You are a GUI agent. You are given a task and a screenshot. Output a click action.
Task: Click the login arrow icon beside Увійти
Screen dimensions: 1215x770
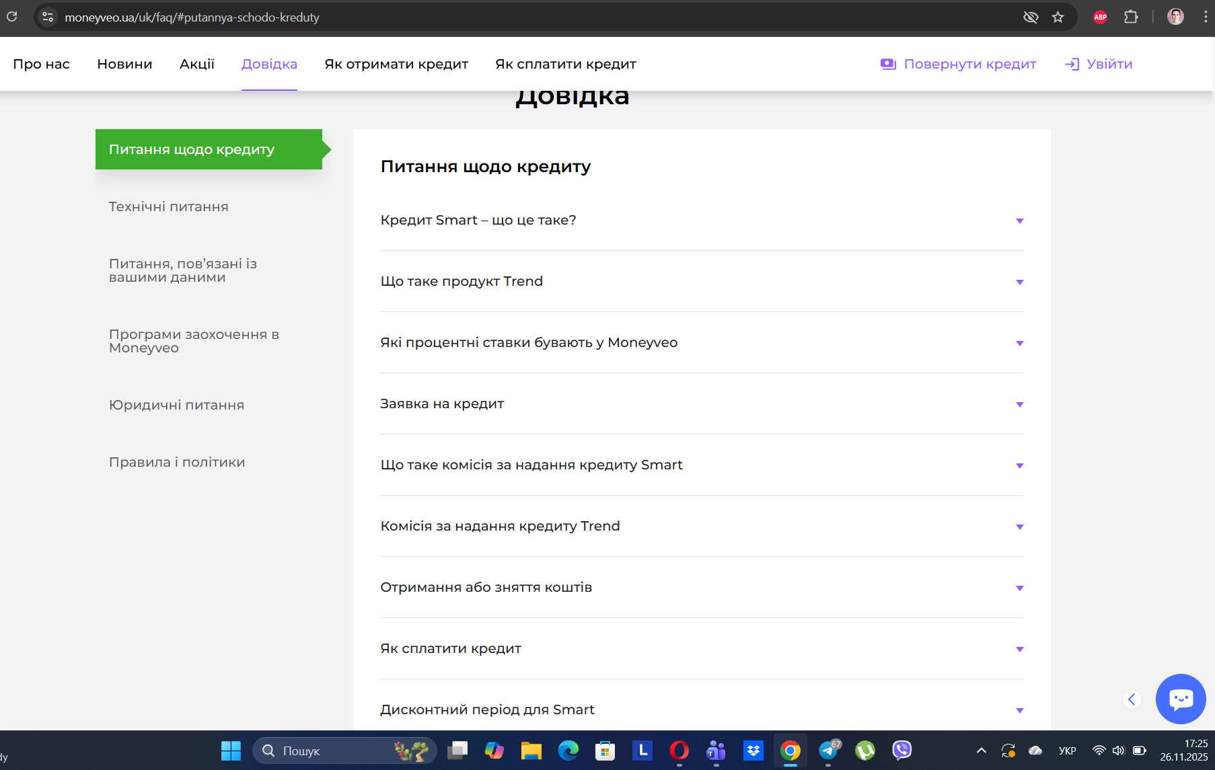(1072, 64)
